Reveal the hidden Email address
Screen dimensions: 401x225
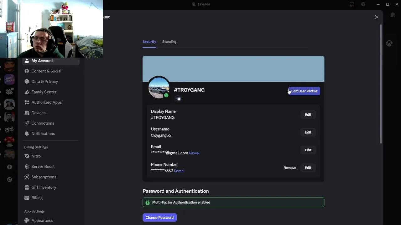[194, 153]
